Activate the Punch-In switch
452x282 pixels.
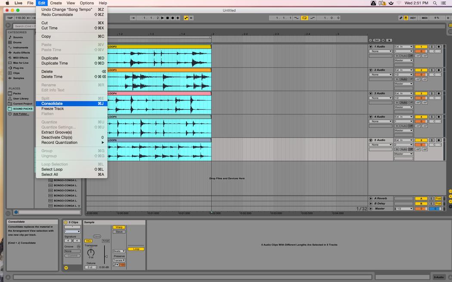pyautogui.click(x=296, y=18)
